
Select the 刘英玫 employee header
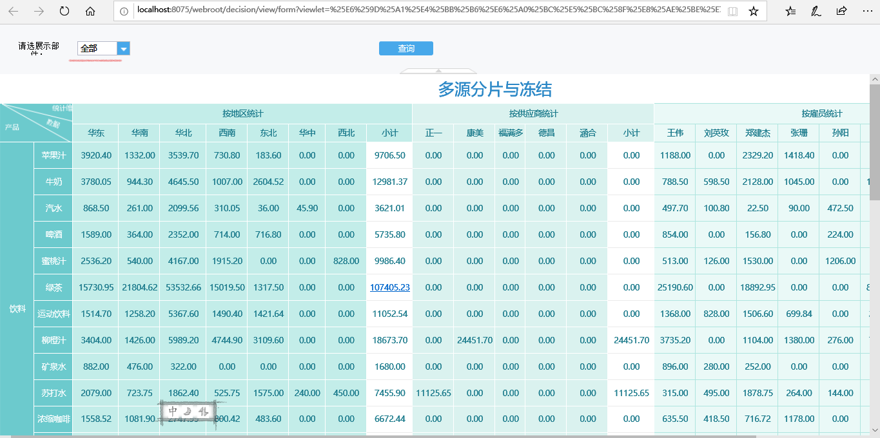click(x=716, y=133)
